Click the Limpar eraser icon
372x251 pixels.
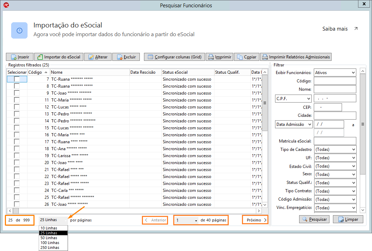(x=341, y=219)
